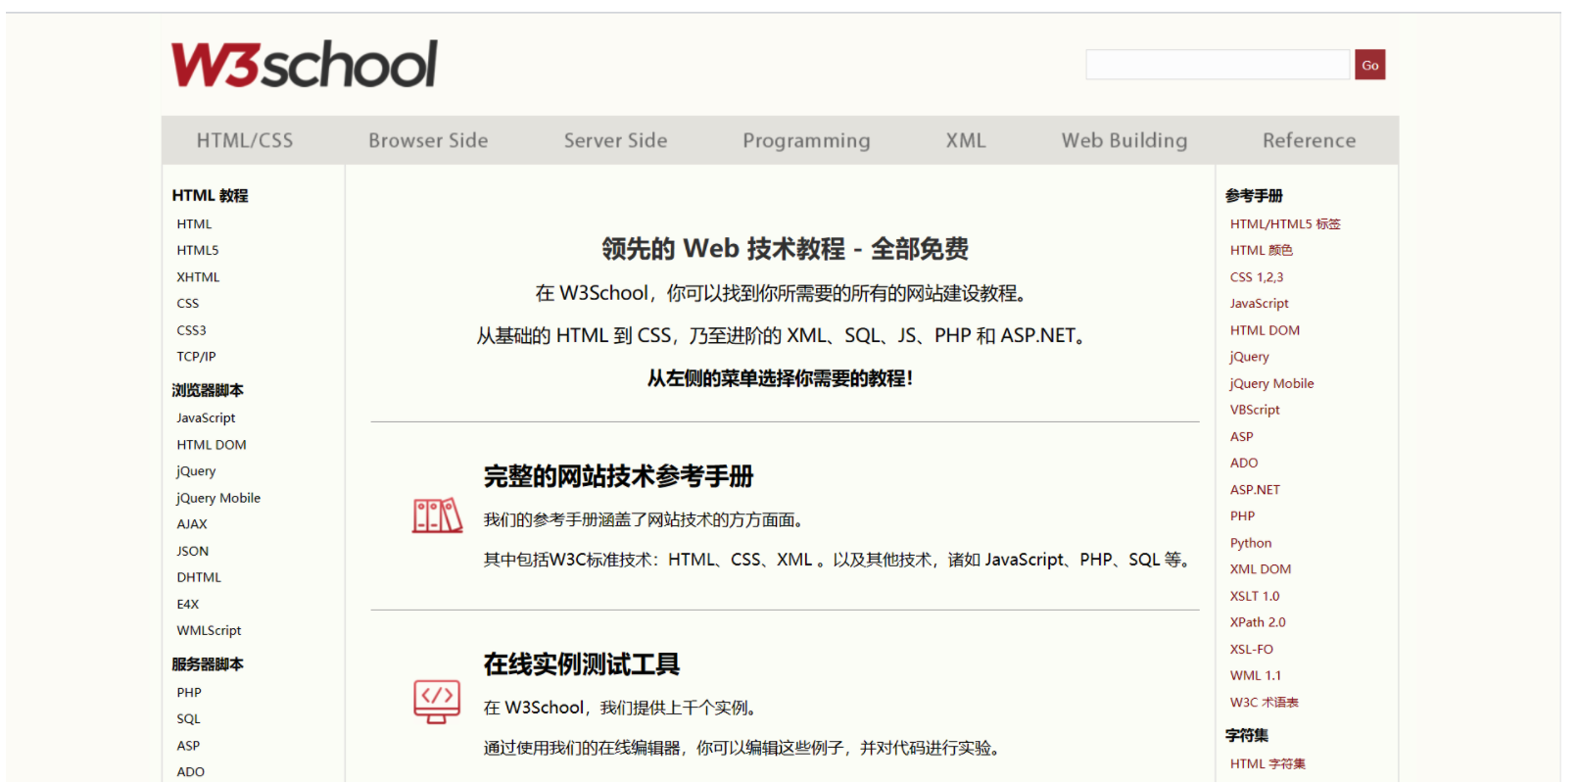Open ADO under 参考手册
The width and height of the screenshot is (1579, 784).
[x=1244, y=464]
